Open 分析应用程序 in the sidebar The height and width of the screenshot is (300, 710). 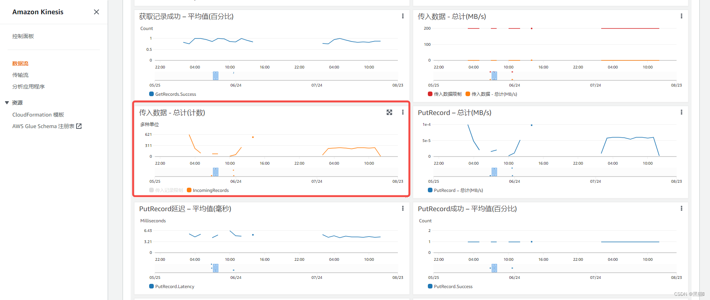point(28,87)
